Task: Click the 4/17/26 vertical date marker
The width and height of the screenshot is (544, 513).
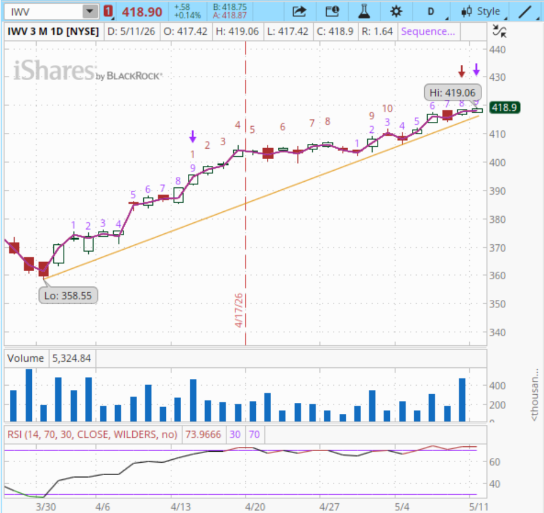Action: pos(239,310)
